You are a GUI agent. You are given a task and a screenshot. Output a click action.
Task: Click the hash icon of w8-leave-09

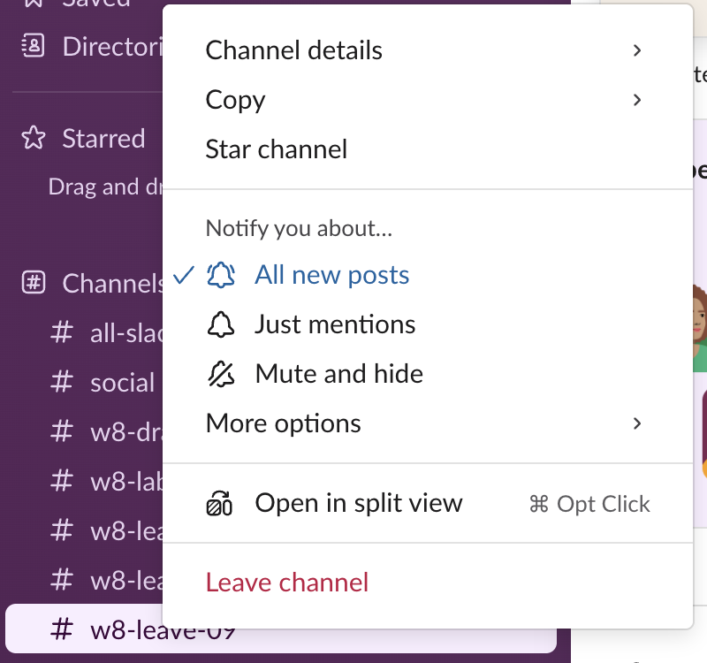click(x=61, y=629)
